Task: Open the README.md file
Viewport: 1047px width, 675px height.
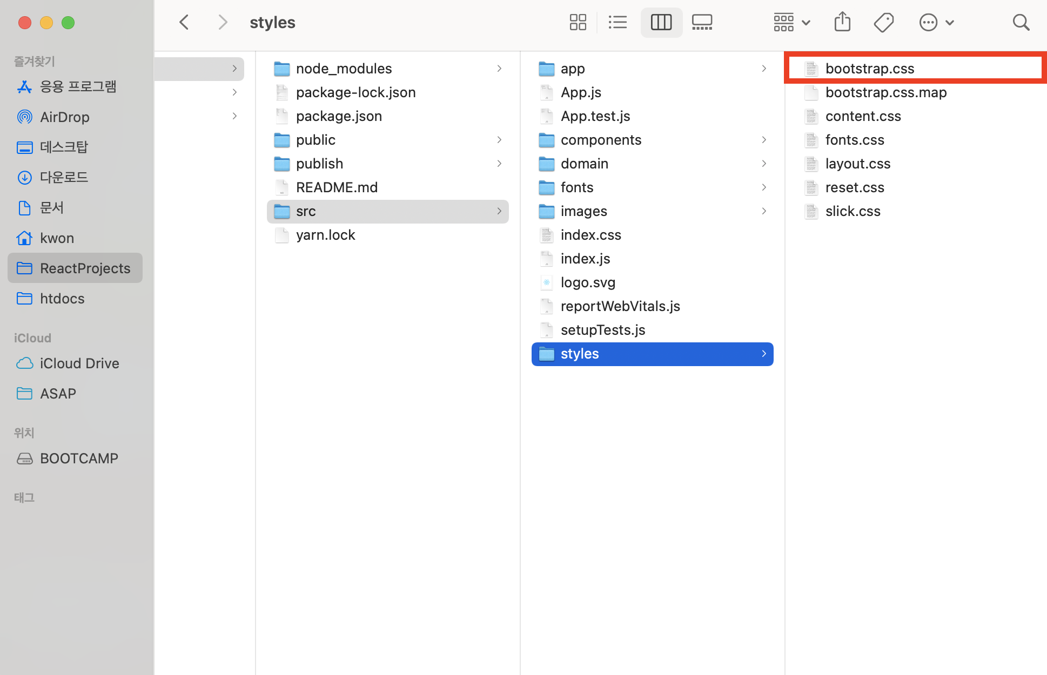Action: pos(337,187)
